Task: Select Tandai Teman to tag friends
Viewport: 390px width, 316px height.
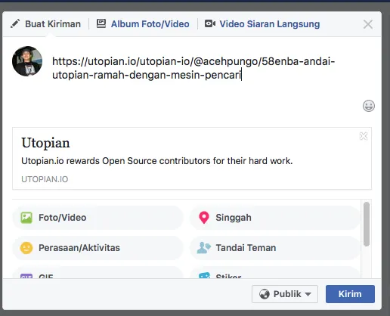Action: [x=275, y=248]
